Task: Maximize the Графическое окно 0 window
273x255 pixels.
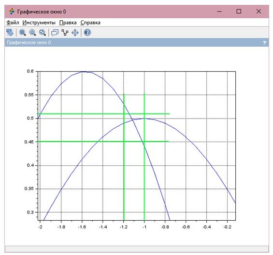Action: pos(239,12)
